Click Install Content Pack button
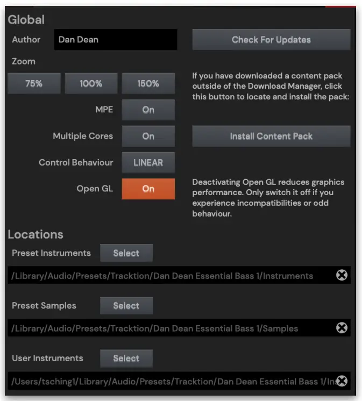 [x=271, y=136]
